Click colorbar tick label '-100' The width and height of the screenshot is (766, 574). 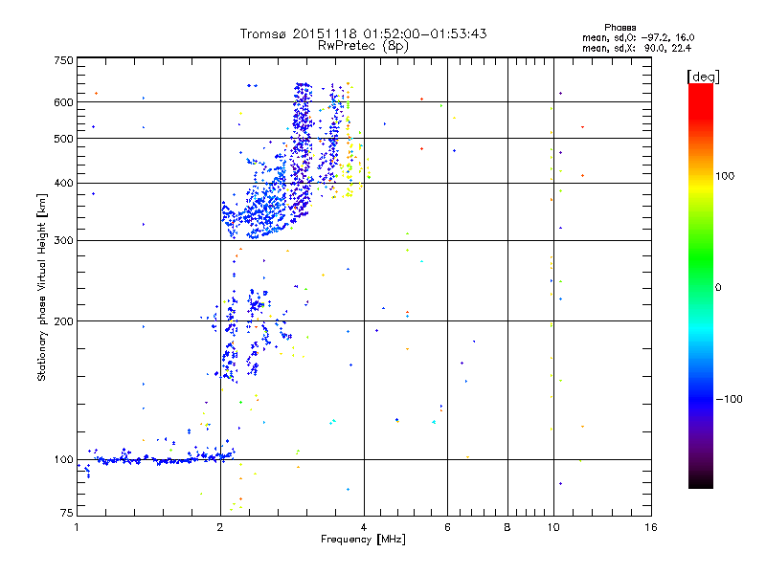[729, 399]
